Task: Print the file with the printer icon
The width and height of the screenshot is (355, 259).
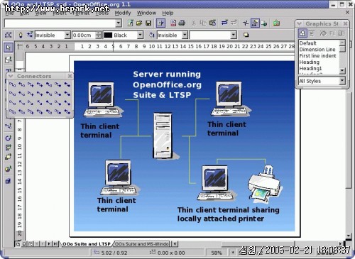Action: (x=182, y=23)
